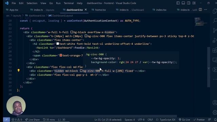This screenshot has width=217, height=122.
Task: Click the src breadcrumb
Action: point(8,16)
